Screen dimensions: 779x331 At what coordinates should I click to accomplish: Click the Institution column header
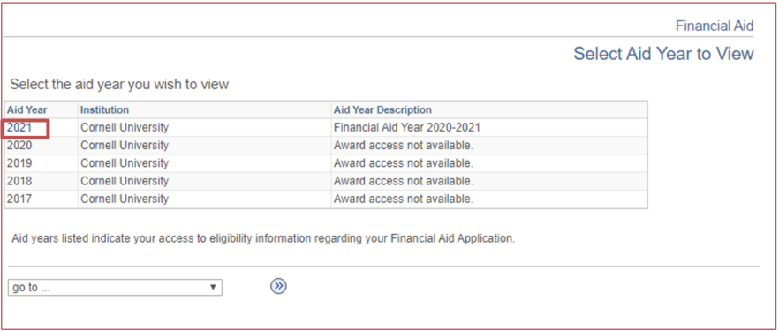click(105, 109)
